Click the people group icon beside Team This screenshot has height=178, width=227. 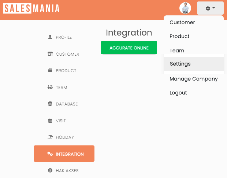(50, 88)
